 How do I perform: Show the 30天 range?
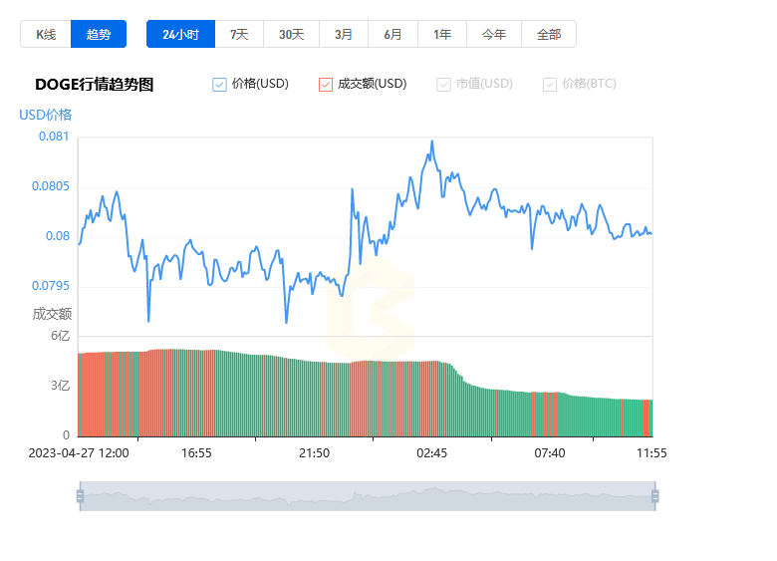[x=291, y=34]
